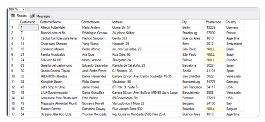
Task: Switch to the Messages tab
Action: coord(40,16)
